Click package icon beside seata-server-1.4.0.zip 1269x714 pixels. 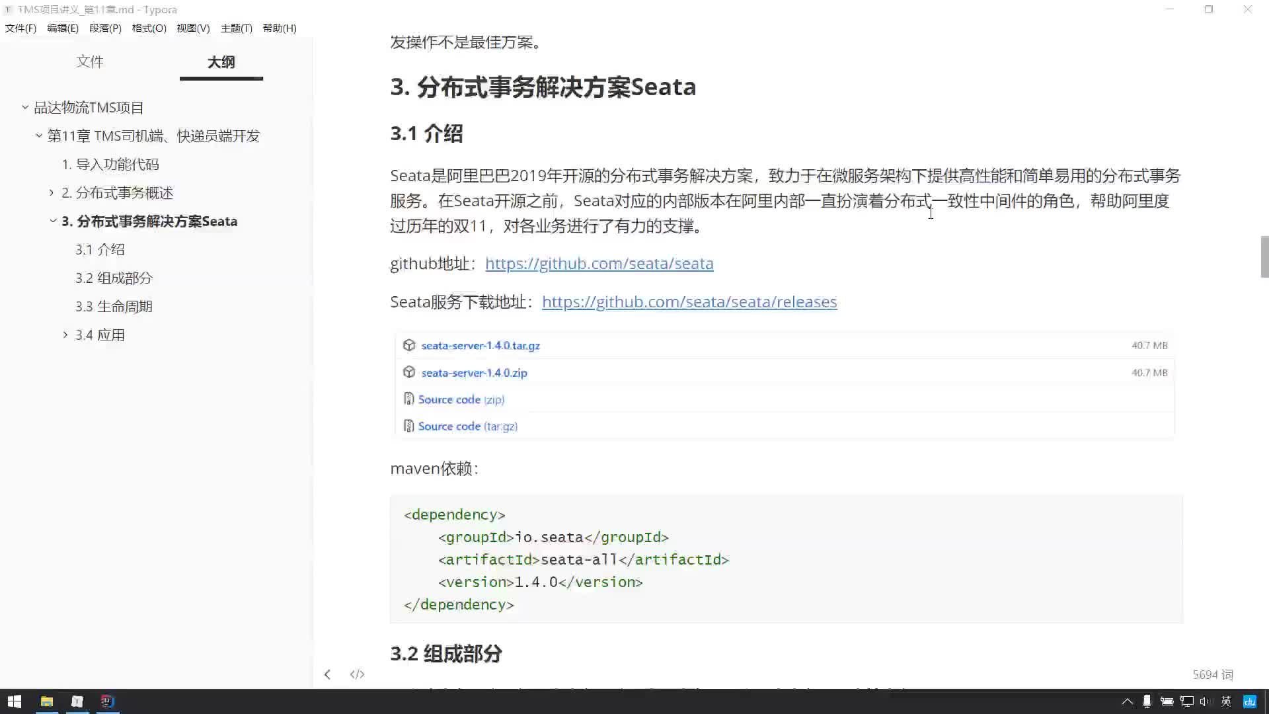[x=409, y=372]
